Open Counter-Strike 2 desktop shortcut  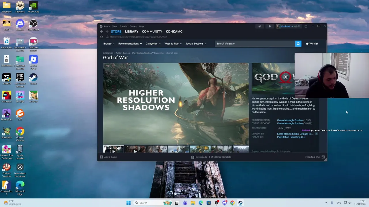pos(6,188)
